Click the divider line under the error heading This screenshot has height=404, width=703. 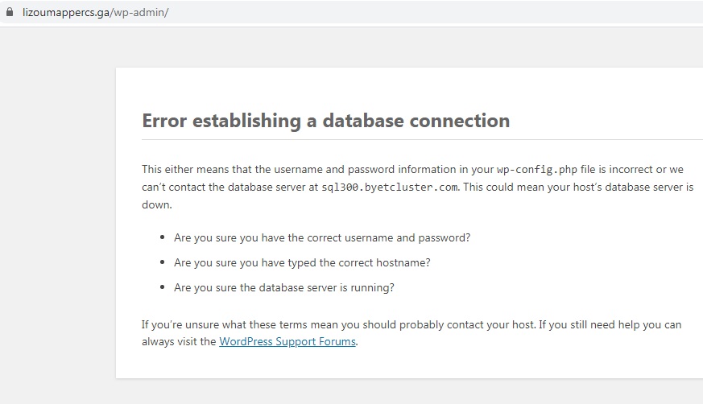(422, 140)
